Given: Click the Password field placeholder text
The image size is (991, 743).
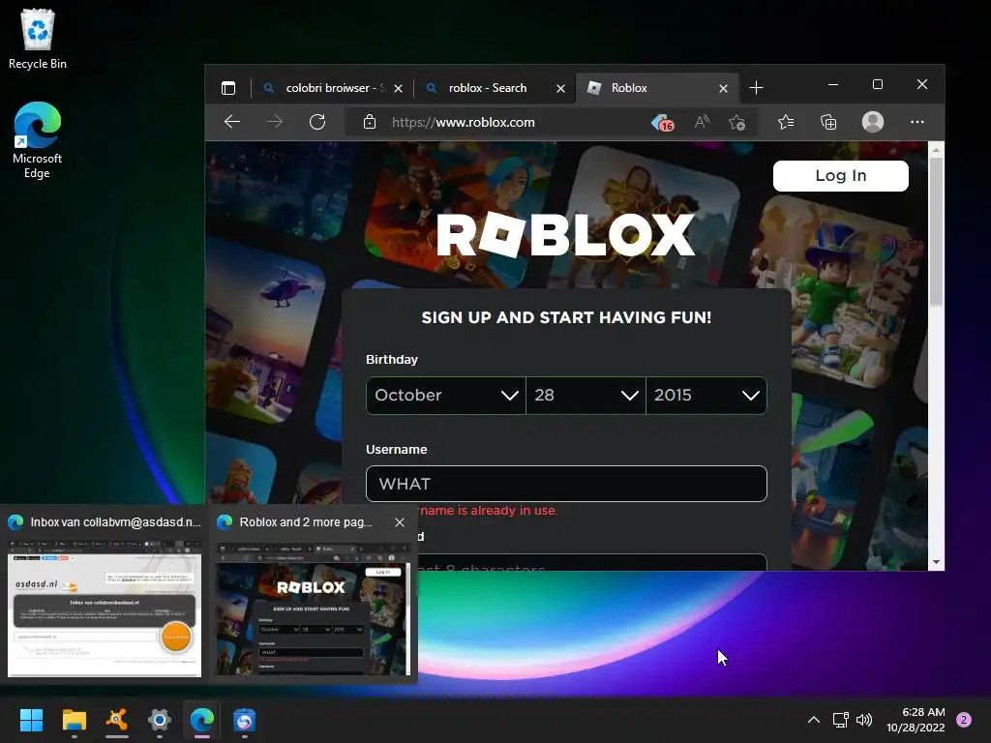Looking at the screenshot, I should [480, 567].
